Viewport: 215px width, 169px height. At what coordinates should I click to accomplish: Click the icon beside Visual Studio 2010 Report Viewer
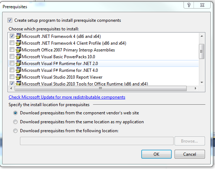pos(18,77)
